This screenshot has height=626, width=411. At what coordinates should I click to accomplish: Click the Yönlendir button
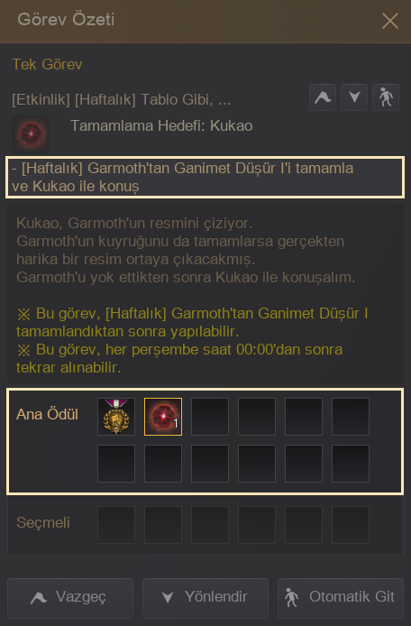[x=205, y=598]
